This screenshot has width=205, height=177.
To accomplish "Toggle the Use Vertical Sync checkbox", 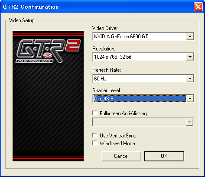I will coord(95,136).
